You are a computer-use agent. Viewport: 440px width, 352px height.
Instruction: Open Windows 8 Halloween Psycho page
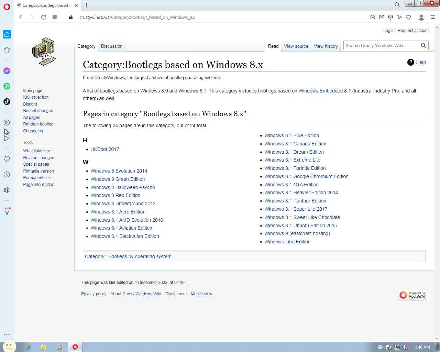[x=123, y=187]
